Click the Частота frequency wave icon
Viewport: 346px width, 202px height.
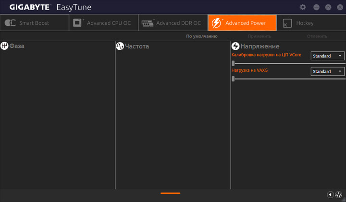point(120,46)
